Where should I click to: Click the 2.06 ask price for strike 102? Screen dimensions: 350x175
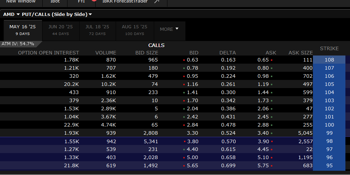pyautogui.click(x=263, y=109)
